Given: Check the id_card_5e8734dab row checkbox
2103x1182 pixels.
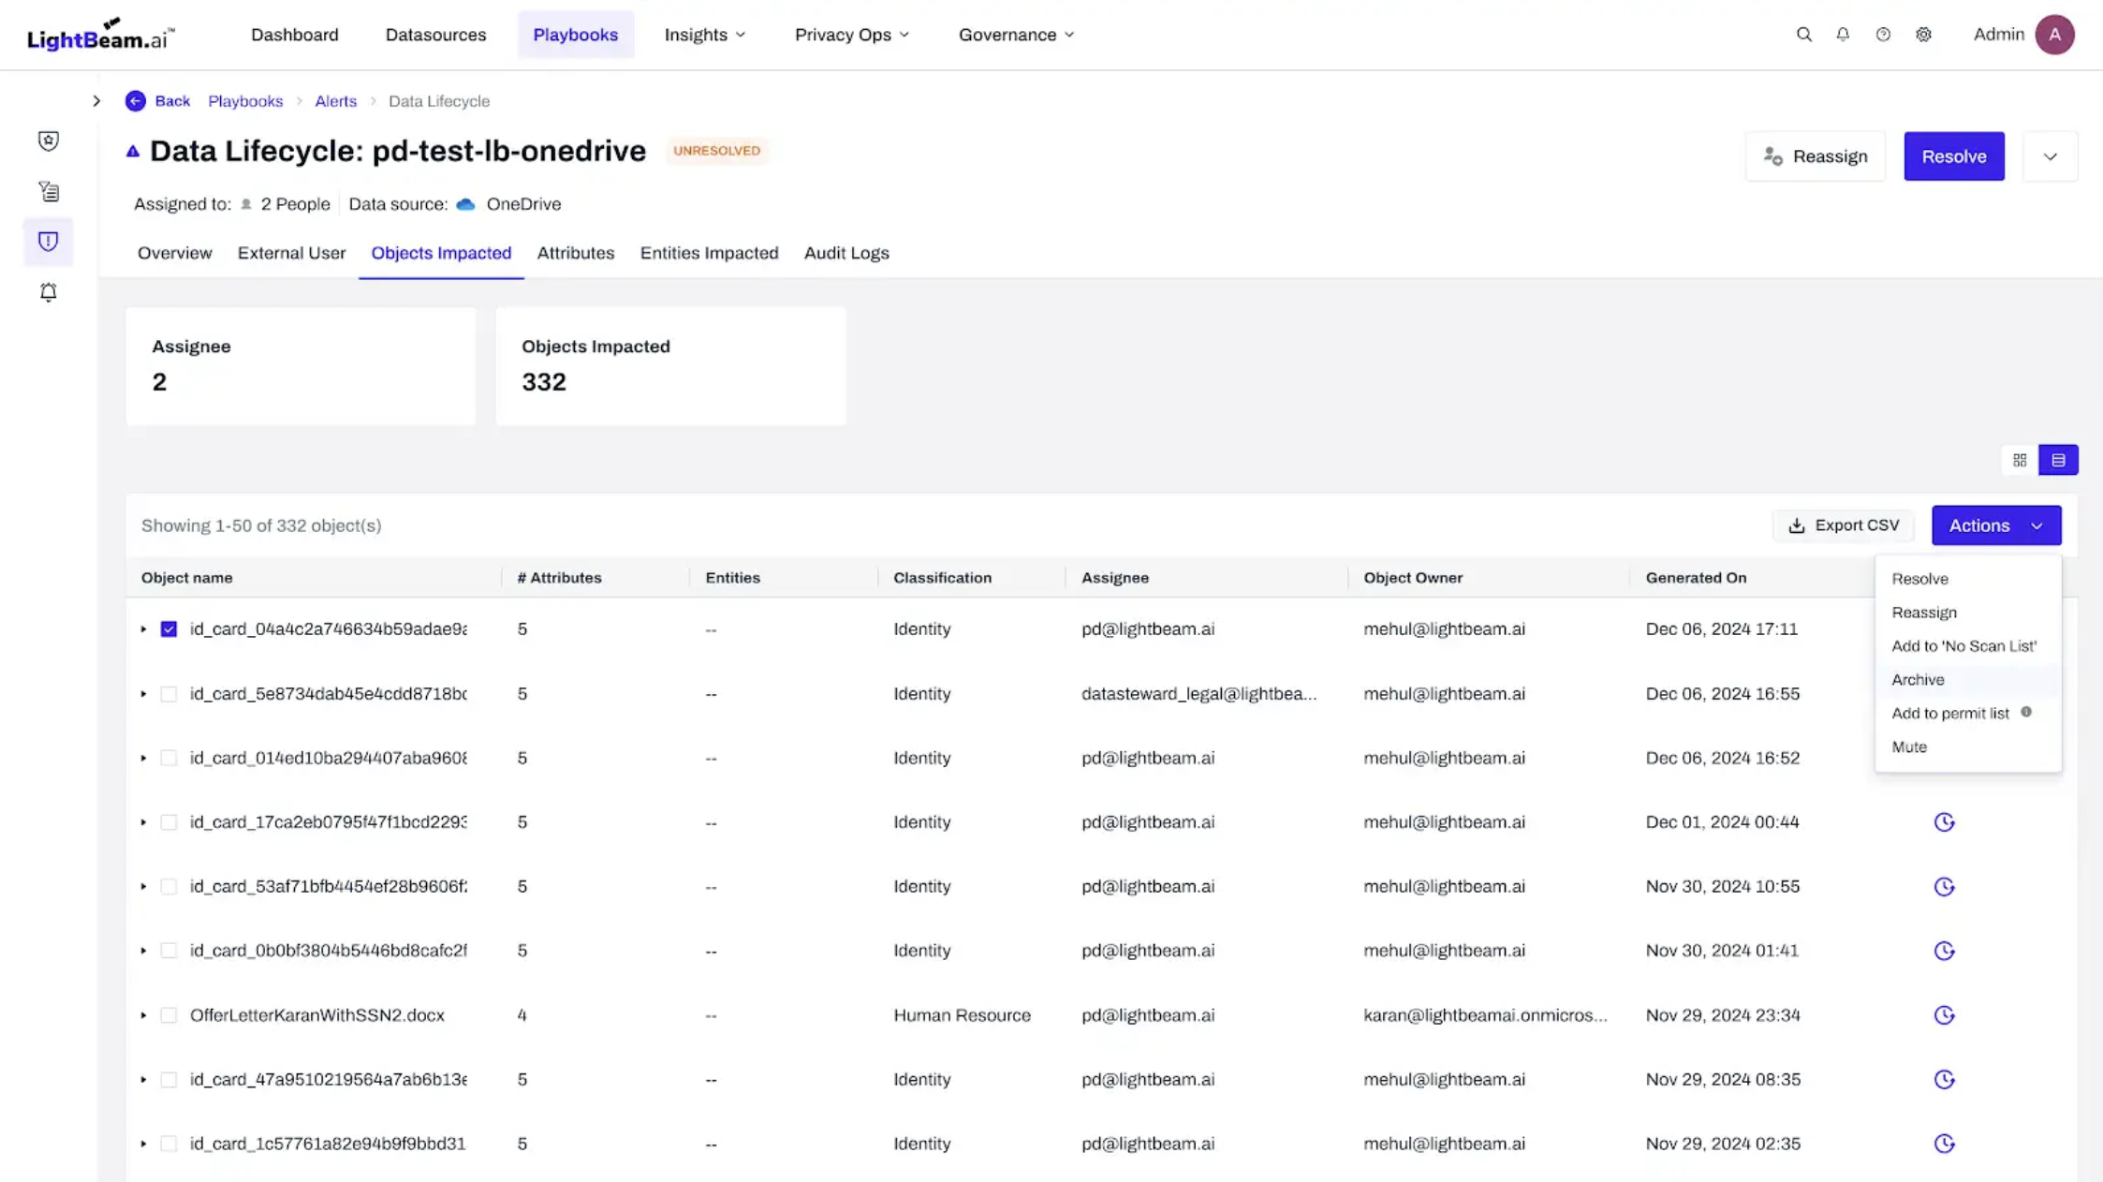Looking at the screenshot, I should coord(169,694).
